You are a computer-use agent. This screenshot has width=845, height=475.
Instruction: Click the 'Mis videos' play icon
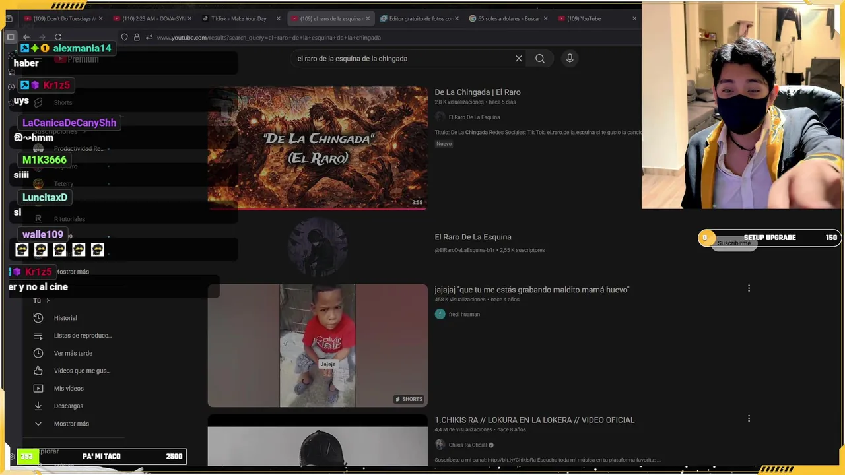(38, 389)
